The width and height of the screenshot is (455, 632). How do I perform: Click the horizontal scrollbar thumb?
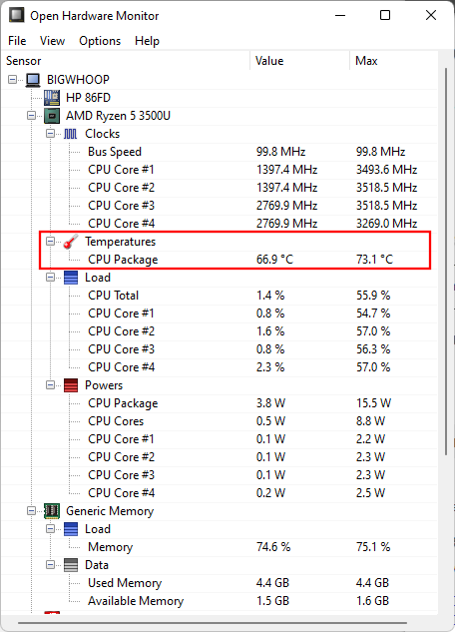(213, 623)
